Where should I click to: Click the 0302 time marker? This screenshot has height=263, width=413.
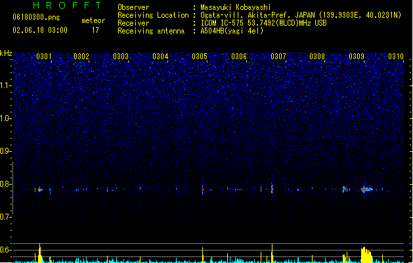click(x=81, y=57)
